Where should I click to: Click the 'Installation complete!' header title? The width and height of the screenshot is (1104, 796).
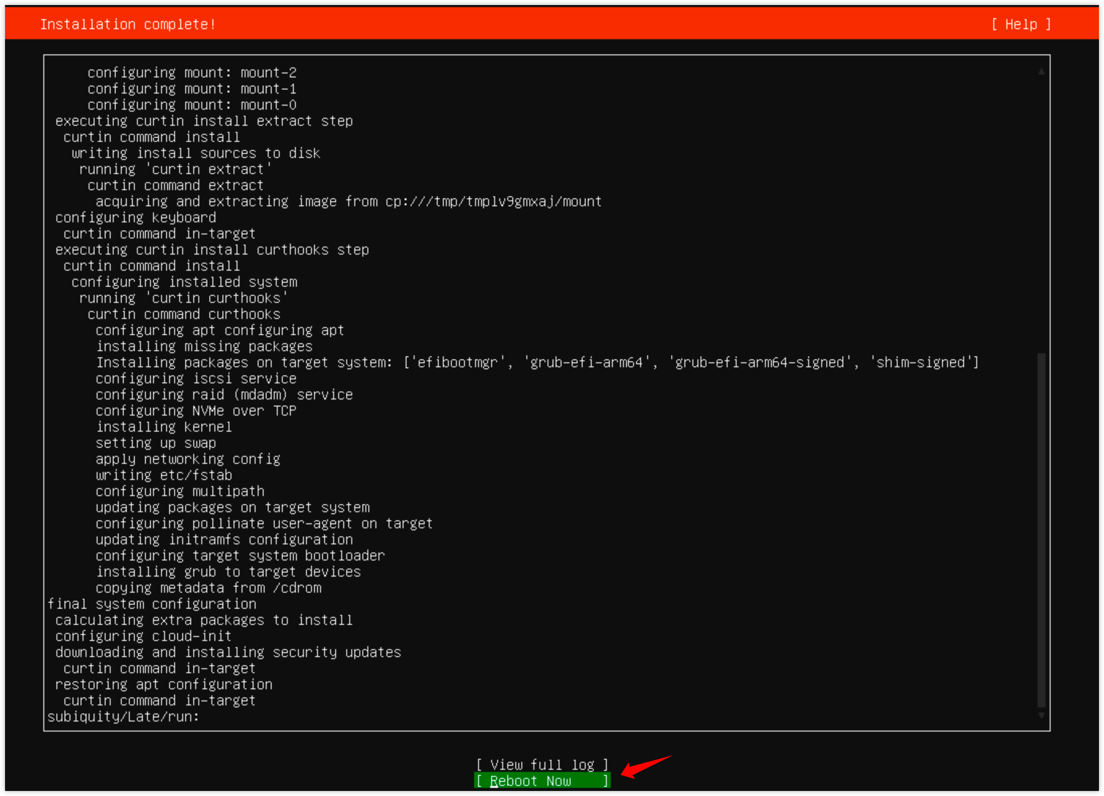[128, 24]
